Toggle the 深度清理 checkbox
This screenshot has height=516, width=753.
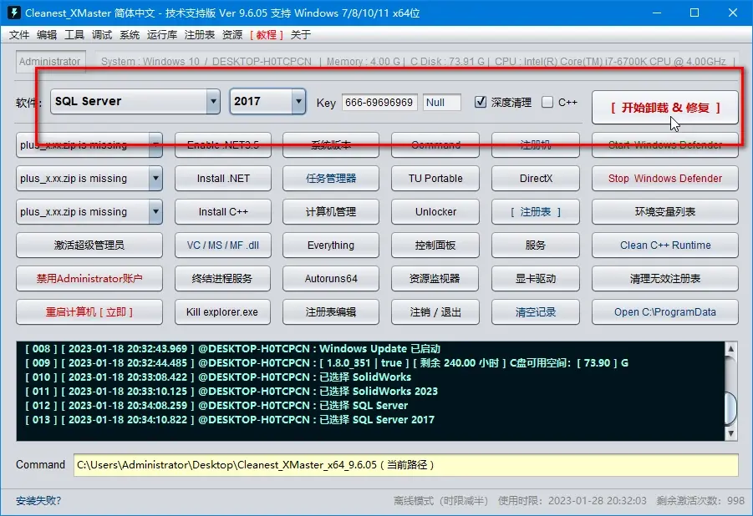[x=481, y=102]
